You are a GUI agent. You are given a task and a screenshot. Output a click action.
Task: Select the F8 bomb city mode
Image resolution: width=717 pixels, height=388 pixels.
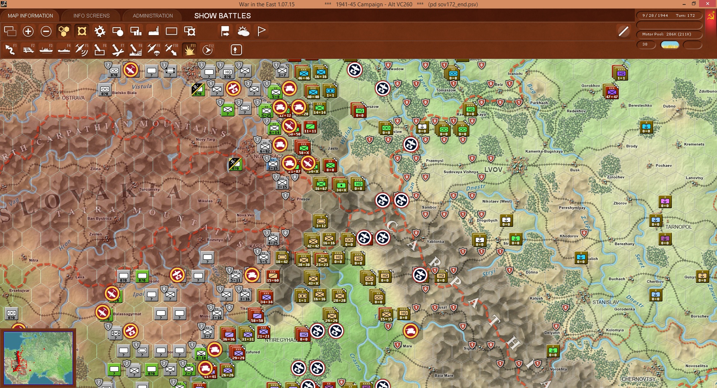coord(136,50)
